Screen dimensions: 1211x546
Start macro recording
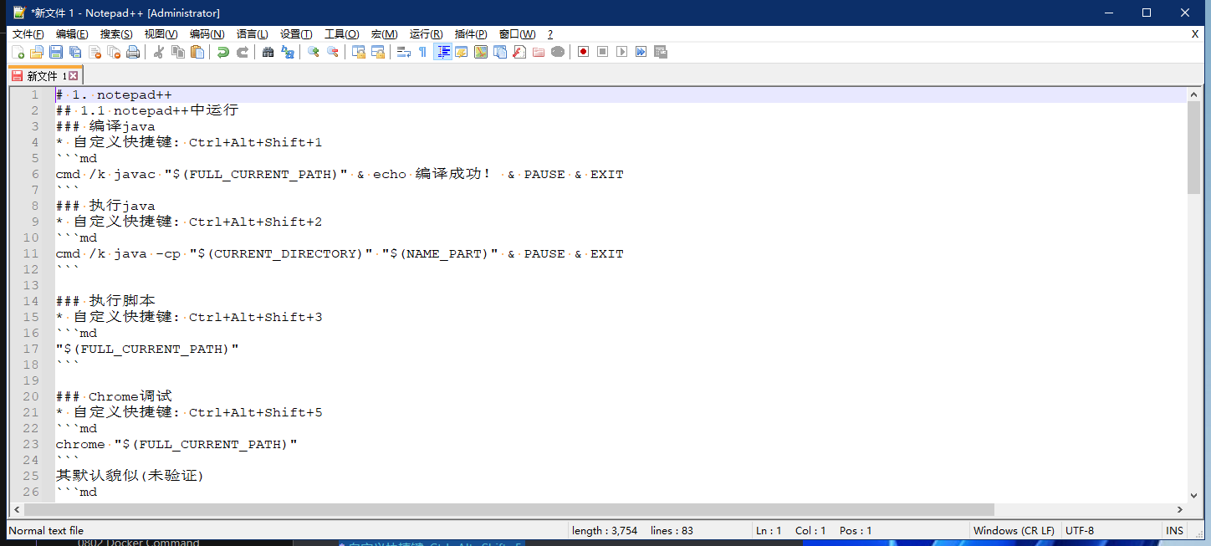[x=583, y=51]
